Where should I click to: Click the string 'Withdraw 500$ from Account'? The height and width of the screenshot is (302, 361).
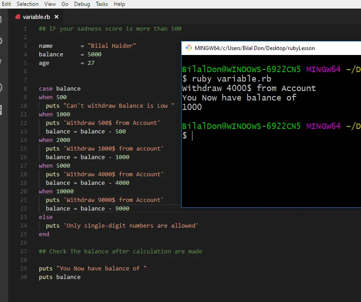(x=112, y=123)
